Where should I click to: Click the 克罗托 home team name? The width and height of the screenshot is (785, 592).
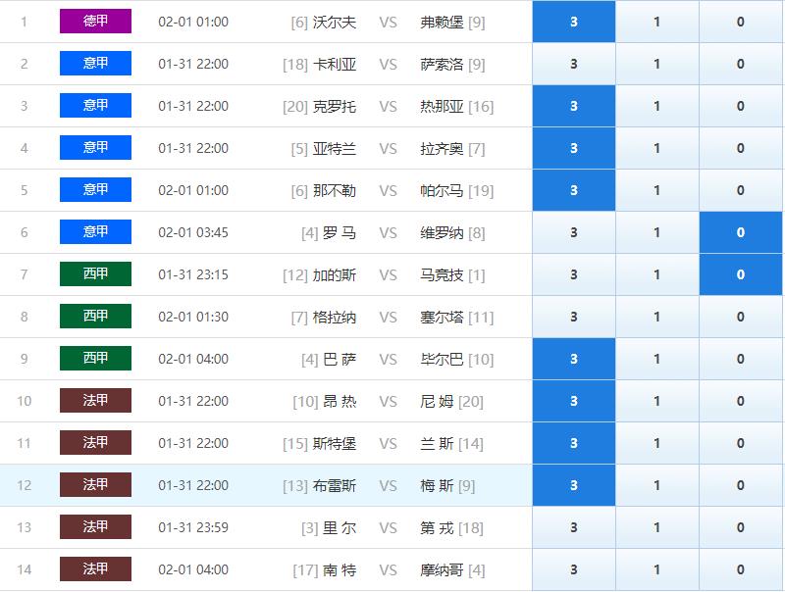tap(335, 106)
